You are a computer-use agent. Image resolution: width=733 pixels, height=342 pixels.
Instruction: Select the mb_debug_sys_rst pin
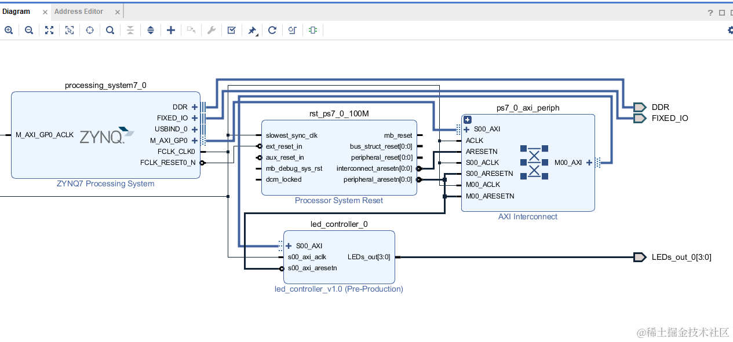click(x=294, y=168)
